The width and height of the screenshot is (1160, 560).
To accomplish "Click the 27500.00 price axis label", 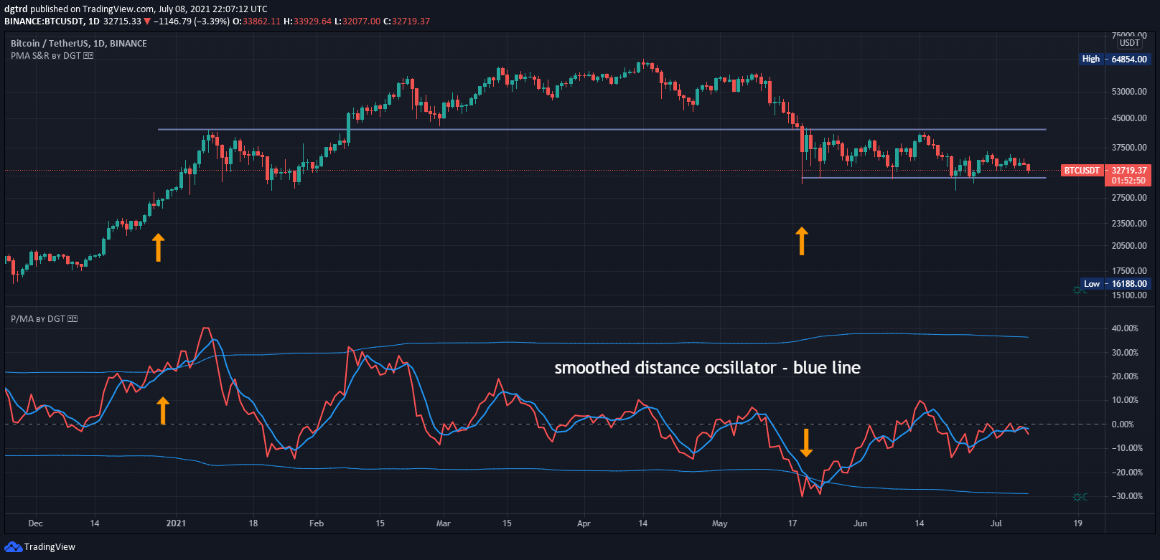I will point(1129,198).
